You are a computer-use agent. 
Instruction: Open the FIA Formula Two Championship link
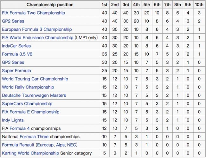pyautogui.click(x=33, y=13)
